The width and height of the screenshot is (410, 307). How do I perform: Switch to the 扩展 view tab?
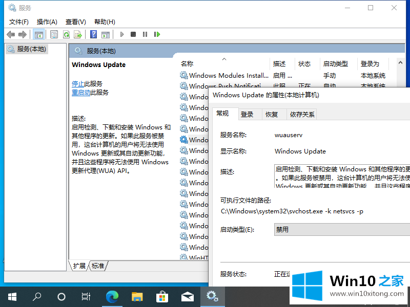[79, 266]
